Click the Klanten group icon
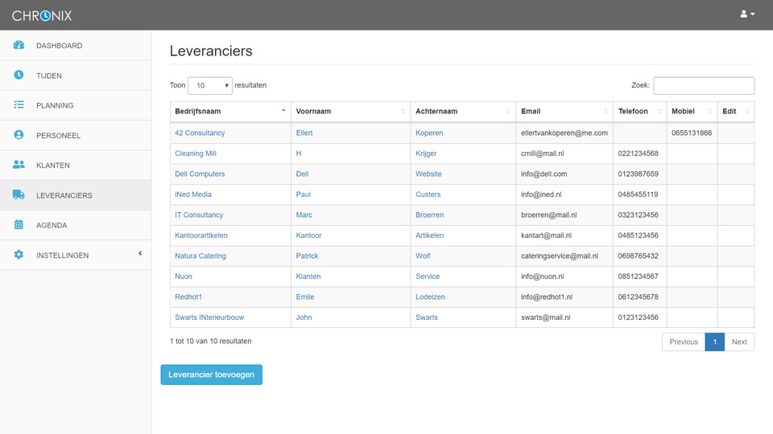The width and height of the screenshot is (773, 434). (19, 165)
